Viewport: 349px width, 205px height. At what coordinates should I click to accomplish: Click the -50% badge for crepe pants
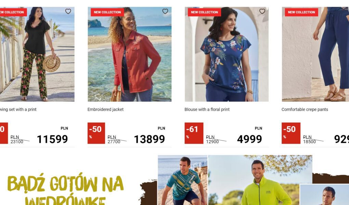[x=291, y=133]
